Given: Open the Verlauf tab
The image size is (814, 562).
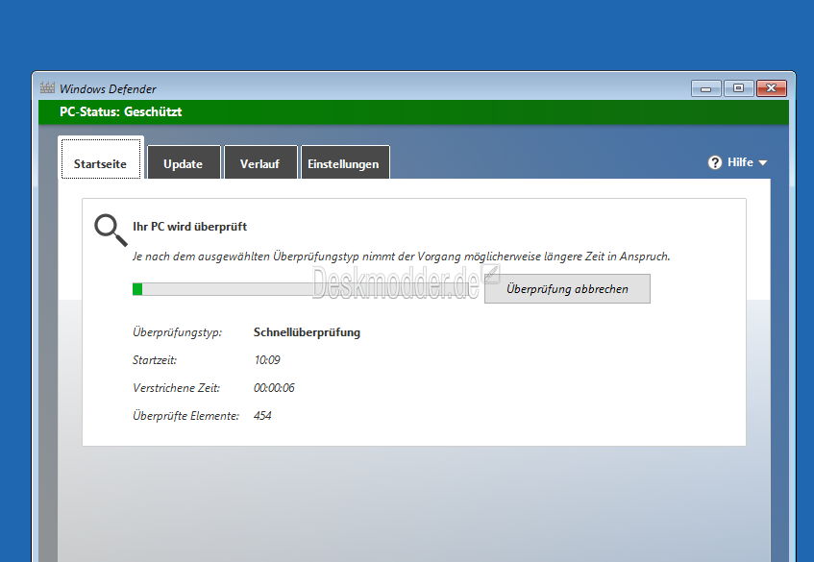Looking at the screenshot, I should [260, 163].
